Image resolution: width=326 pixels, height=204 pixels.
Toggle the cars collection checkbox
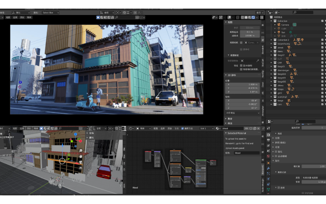322,104
